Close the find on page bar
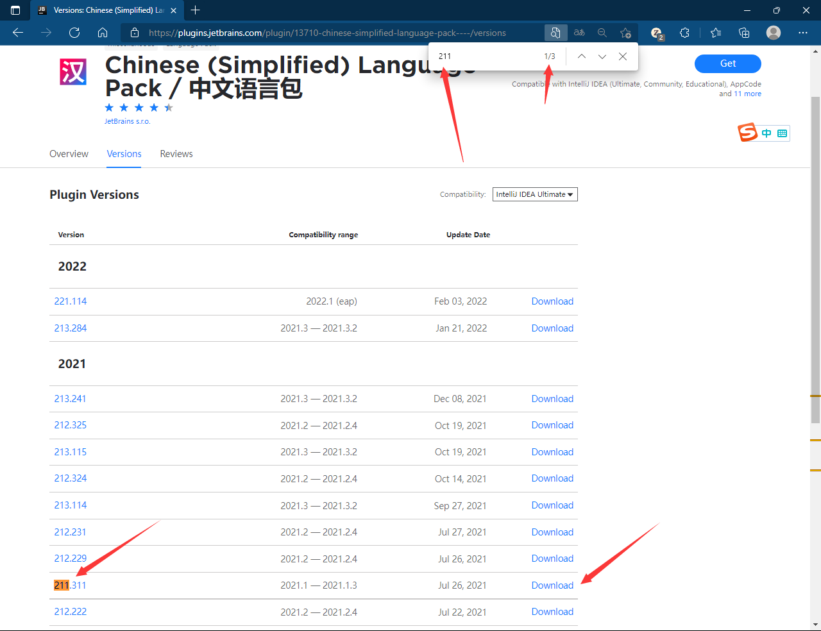Viewport: 821px width, 631px height. tap(623, 56)
